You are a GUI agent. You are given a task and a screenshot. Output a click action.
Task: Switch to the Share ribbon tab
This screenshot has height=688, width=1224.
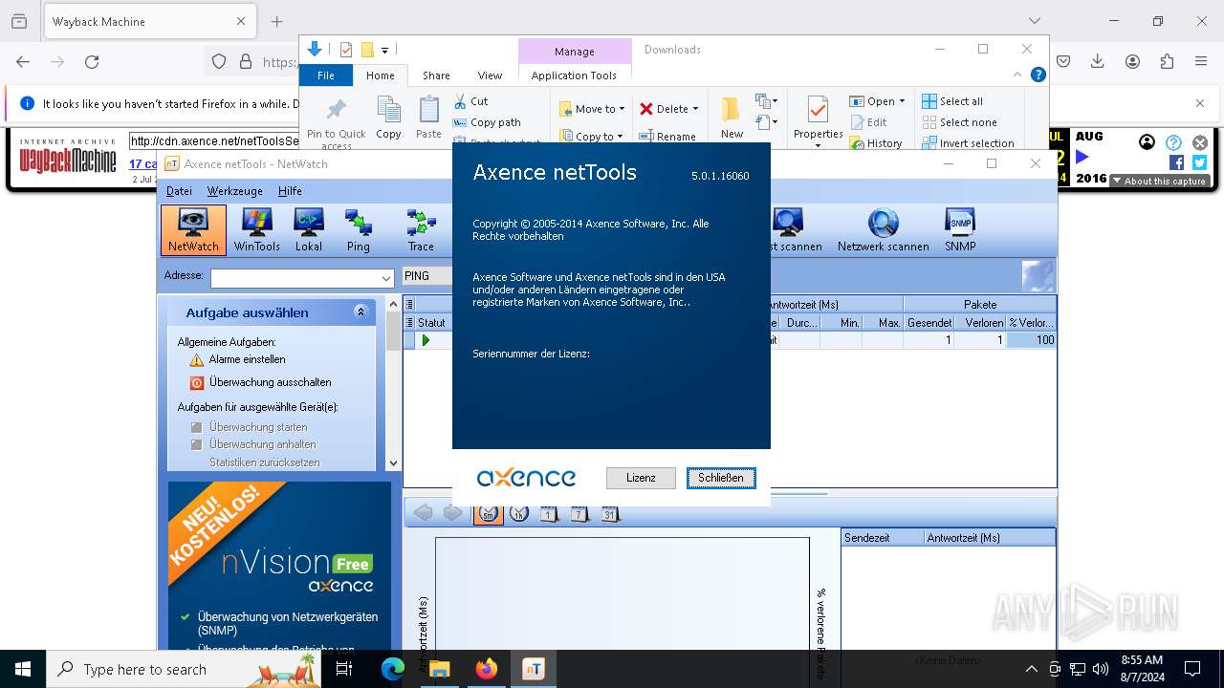[x=436, y=75]
